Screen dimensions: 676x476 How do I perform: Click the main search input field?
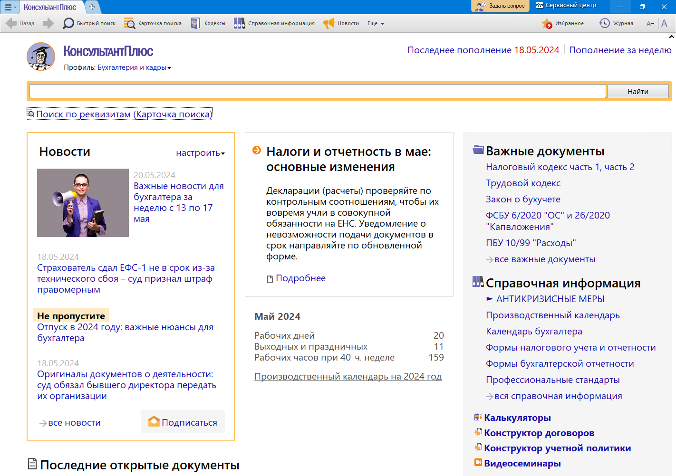point(318,91)
